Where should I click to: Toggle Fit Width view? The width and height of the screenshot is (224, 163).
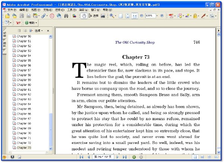(134, 16)
